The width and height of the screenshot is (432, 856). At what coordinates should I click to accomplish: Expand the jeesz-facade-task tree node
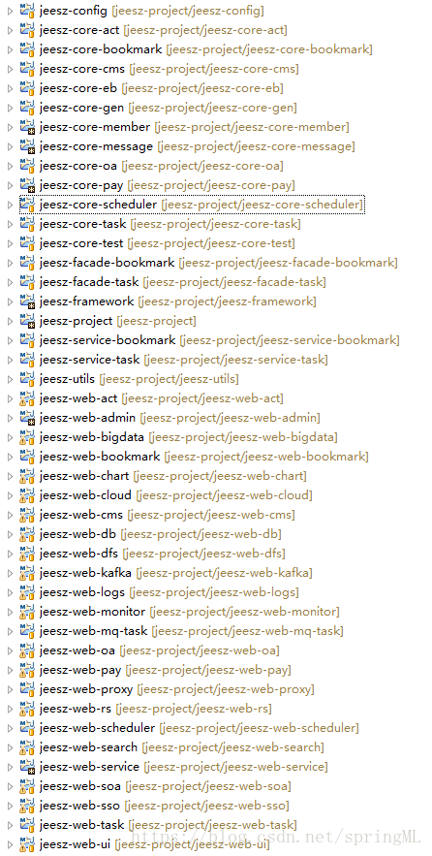[10, 282]
